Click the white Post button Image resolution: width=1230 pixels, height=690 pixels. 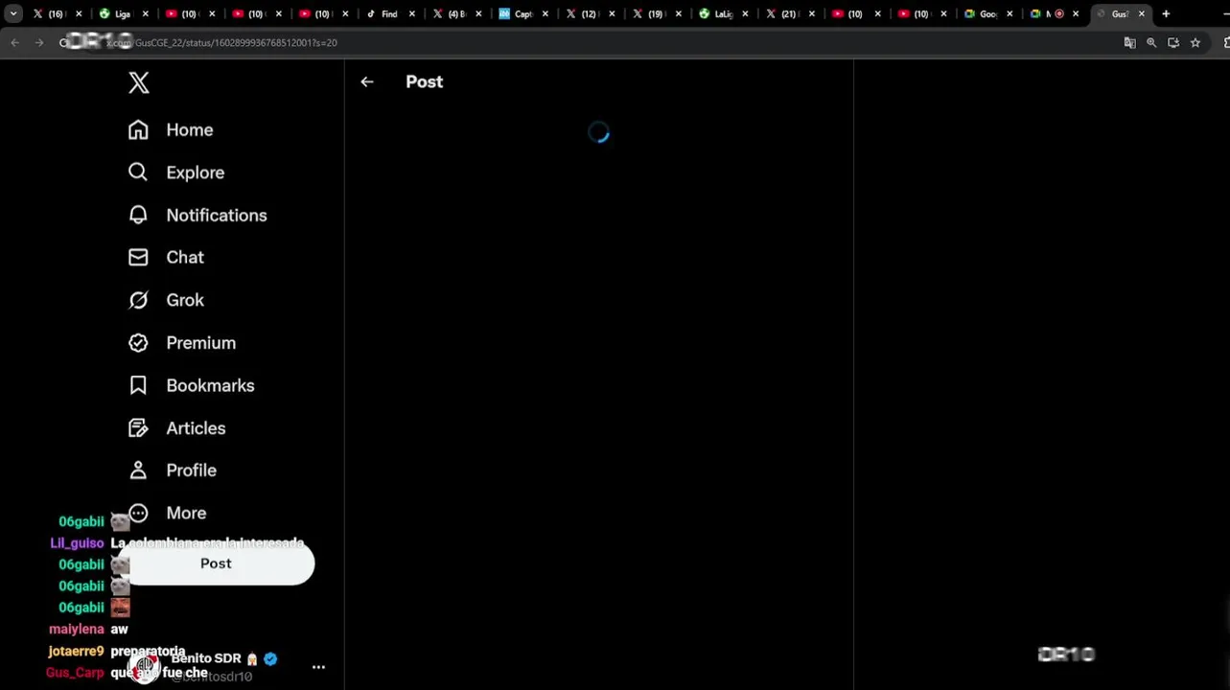[x=217, y=563]
